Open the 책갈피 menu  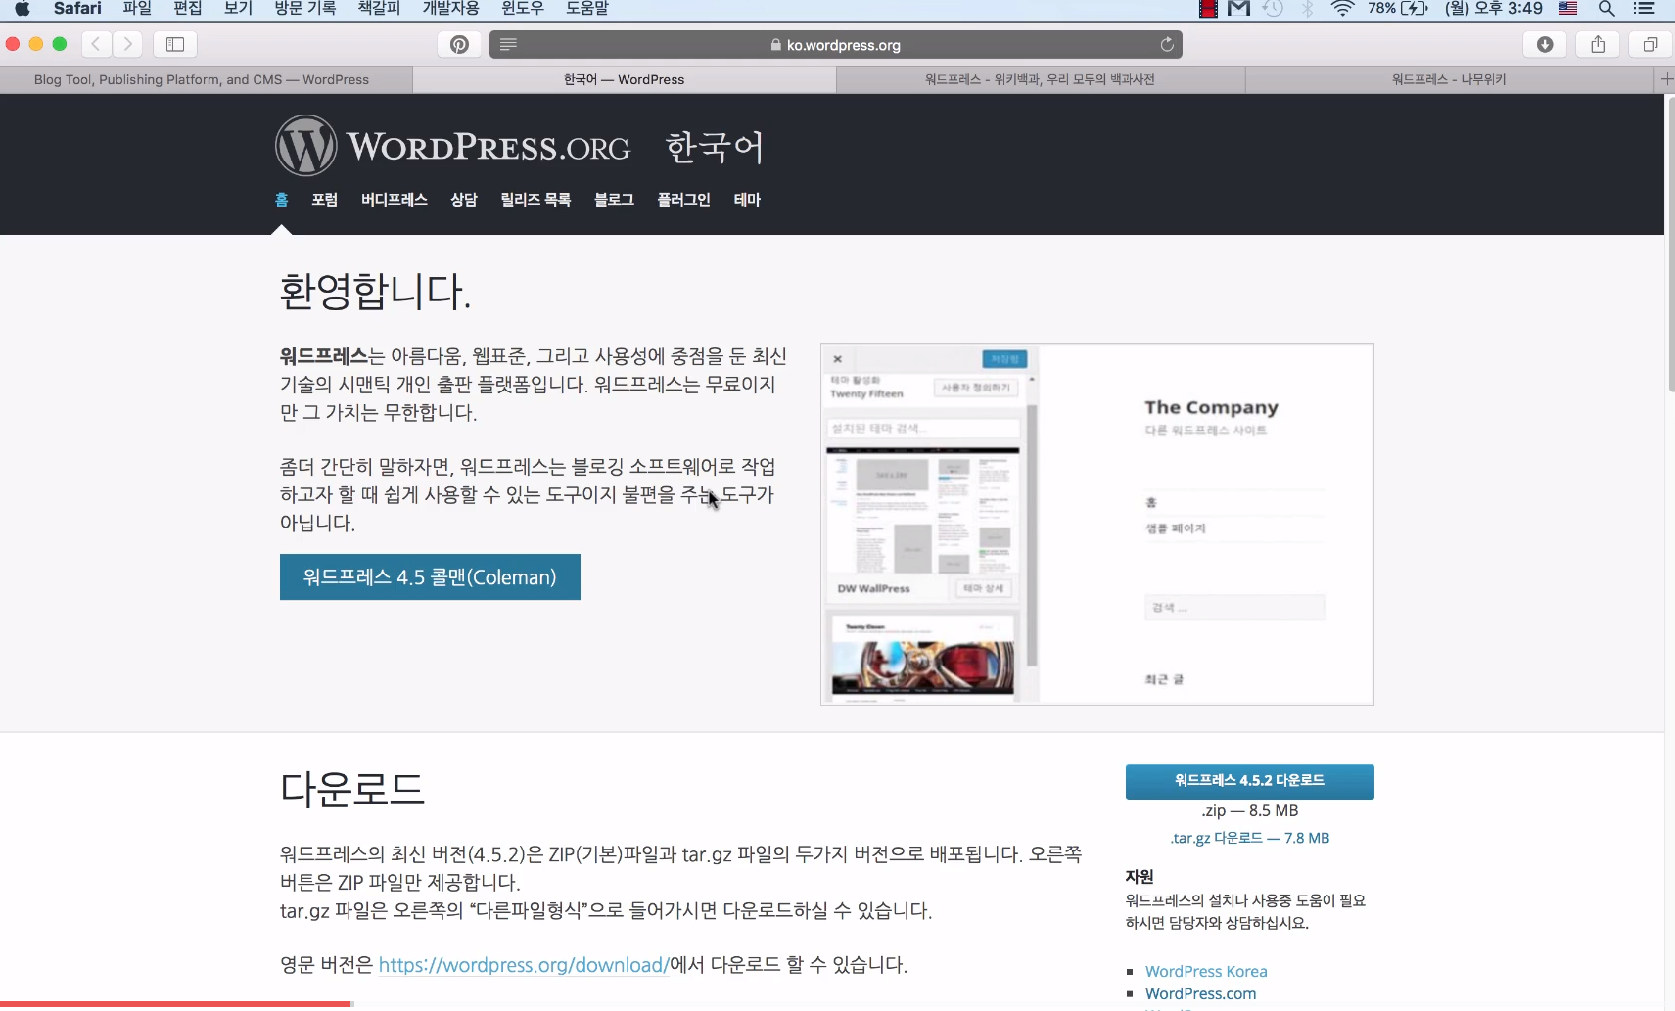click(380, 9)
